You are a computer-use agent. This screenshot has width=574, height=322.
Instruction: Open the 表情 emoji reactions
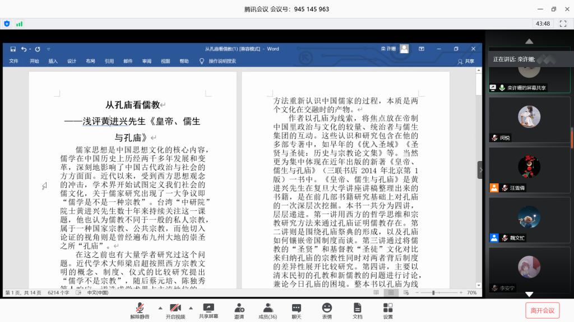click(x=327, y=310)
